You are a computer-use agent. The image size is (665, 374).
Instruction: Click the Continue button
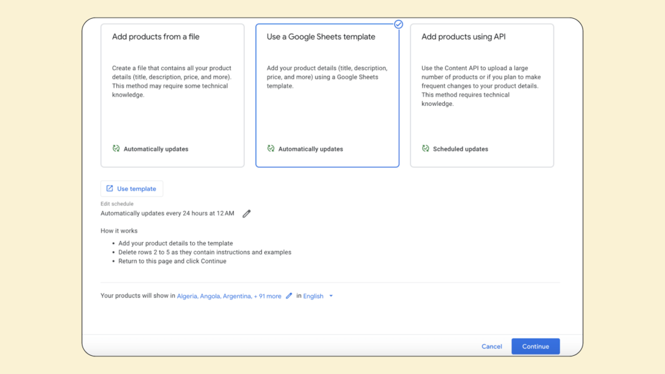(x=535, y=347)
